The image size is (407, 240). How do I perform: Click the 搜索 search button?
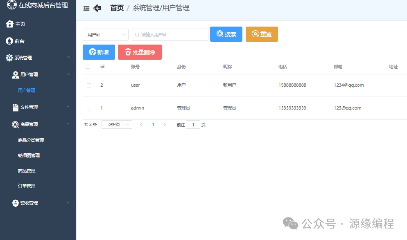click(226, 34)
